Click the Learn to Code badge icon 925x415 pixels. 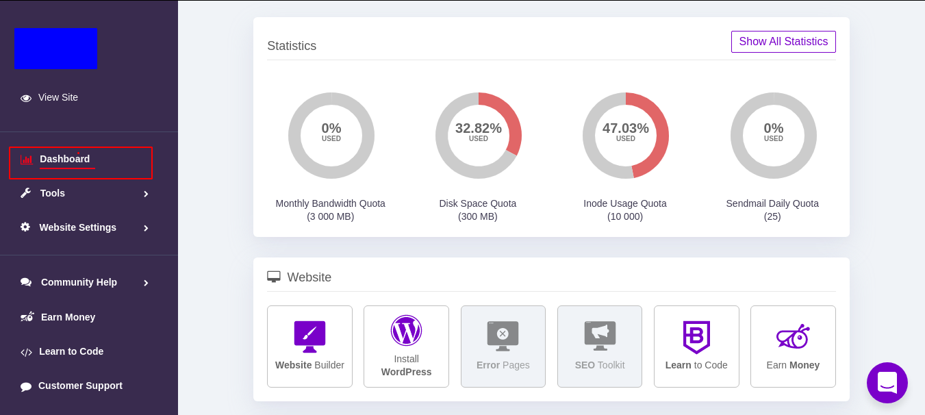coord(696,336)
